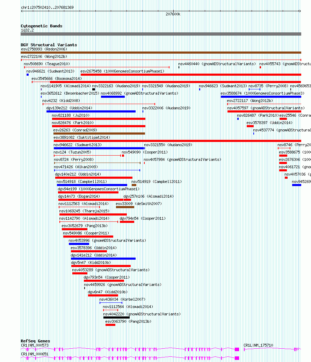Open nsv514918 (Campbell2011) label
The width and height of the screenshot is (311, 362).
pyautogui.click(x=82, y=182)
